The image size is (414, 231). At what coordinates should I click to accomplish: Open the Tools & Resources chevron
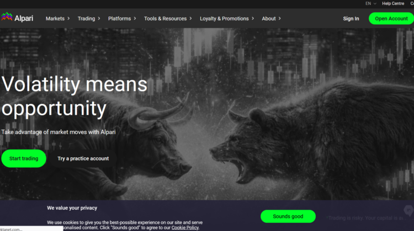tap(190, 18)
